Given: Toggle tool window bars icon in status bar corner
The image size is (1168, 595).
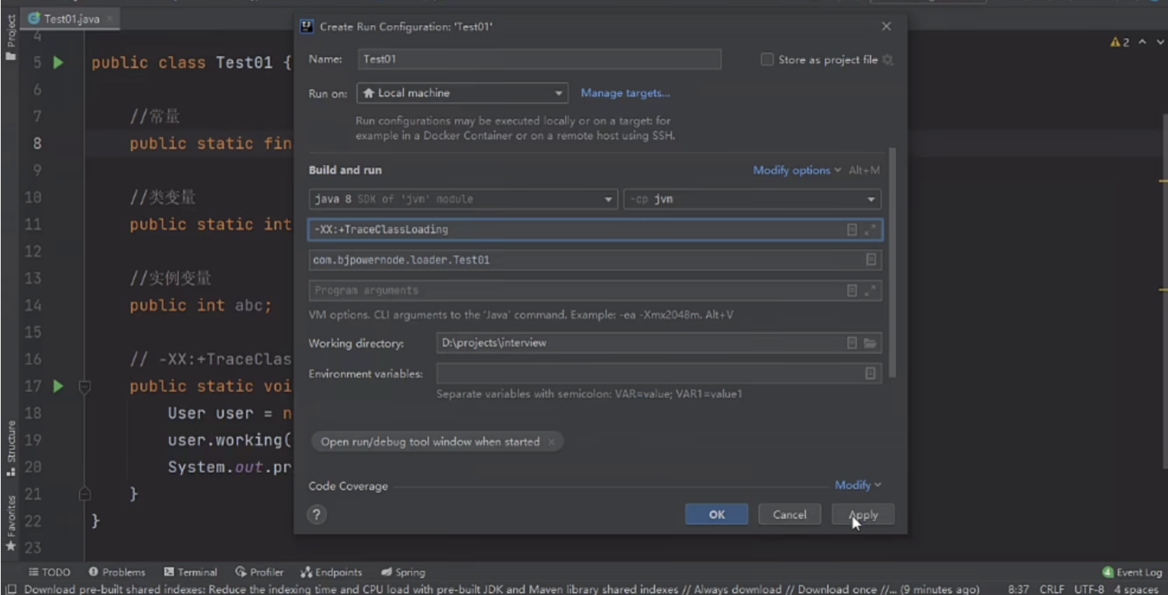Looking at the screenshot, I should (10, 589).
